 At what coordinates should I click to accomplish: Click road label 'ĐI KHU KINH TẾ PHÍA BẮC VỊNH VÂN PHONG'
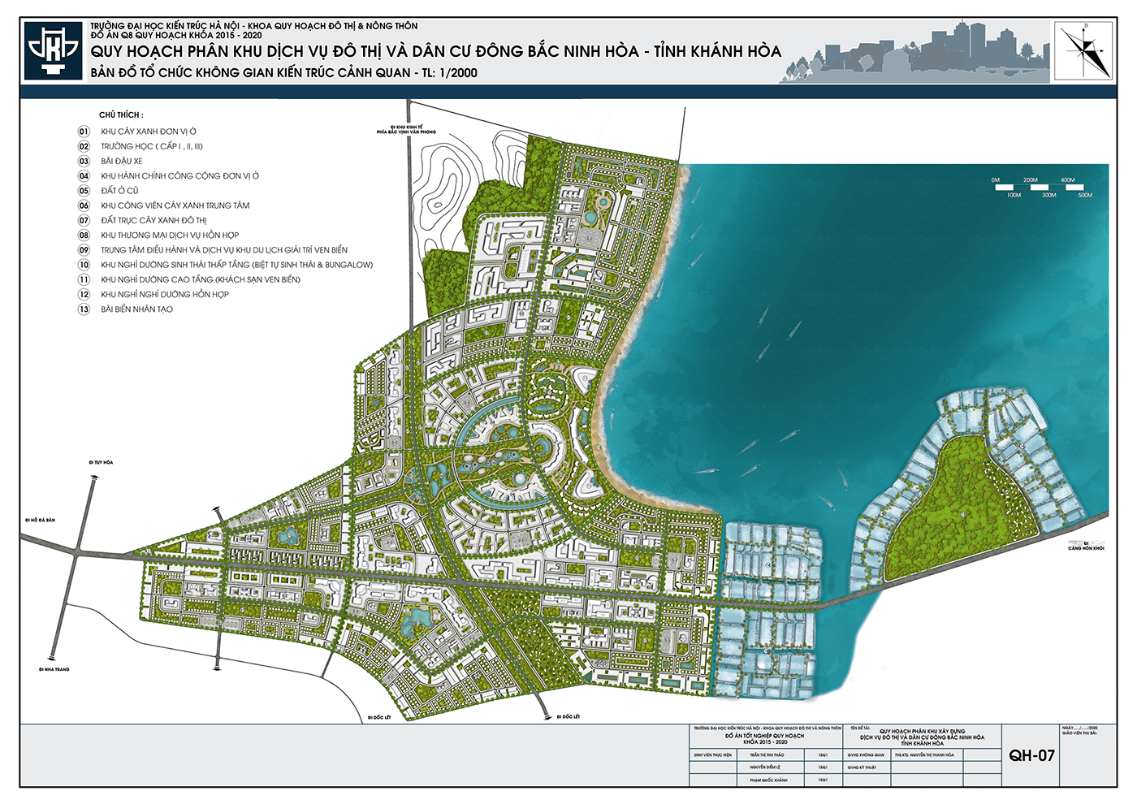[x=406, y=129]
